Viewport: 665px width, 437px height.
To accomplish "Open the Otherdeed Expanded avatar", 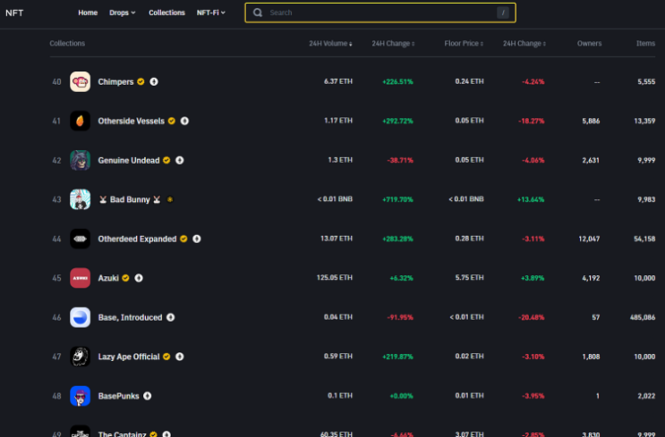I will tap(81, 239).
